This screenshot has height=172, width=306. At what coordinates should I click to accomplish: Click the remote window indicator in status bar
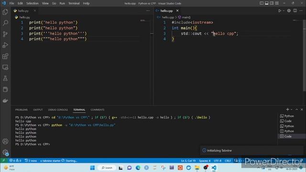click(4, 161)
